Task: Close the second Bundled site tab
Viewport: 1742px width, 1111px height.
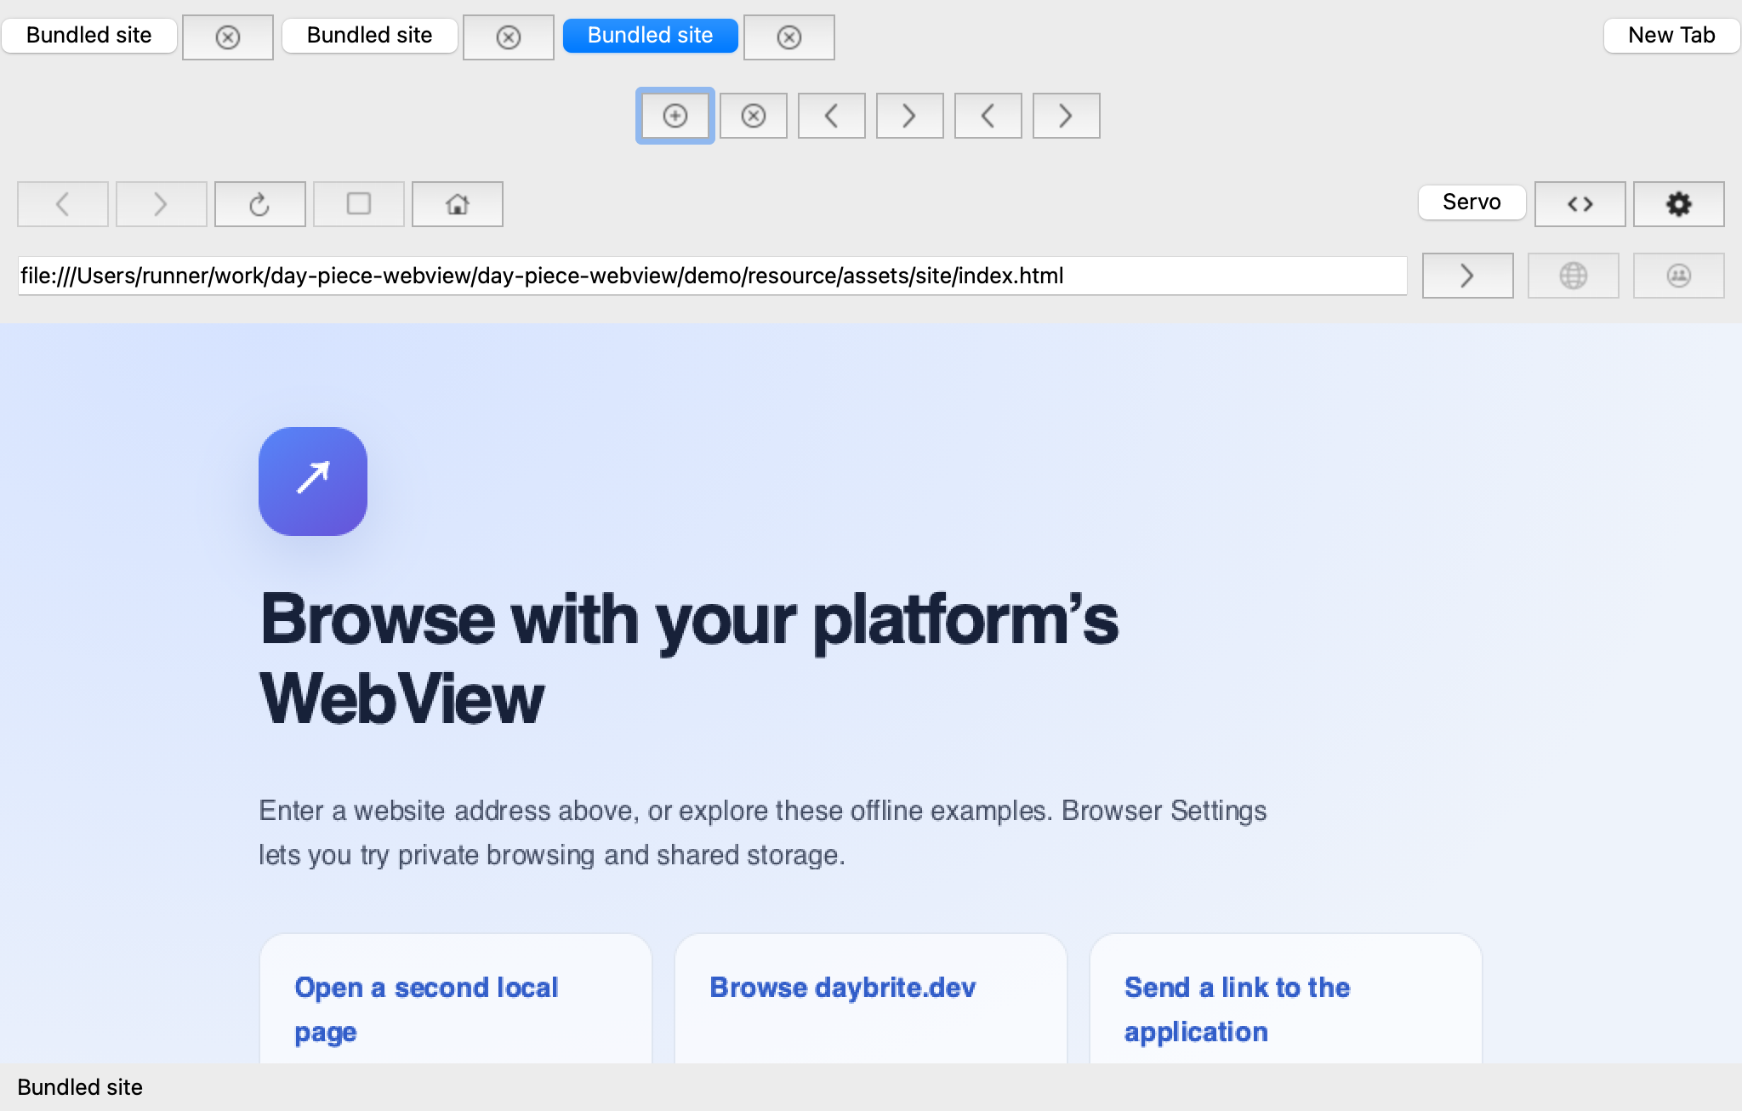Action: (x=509, y=37)
